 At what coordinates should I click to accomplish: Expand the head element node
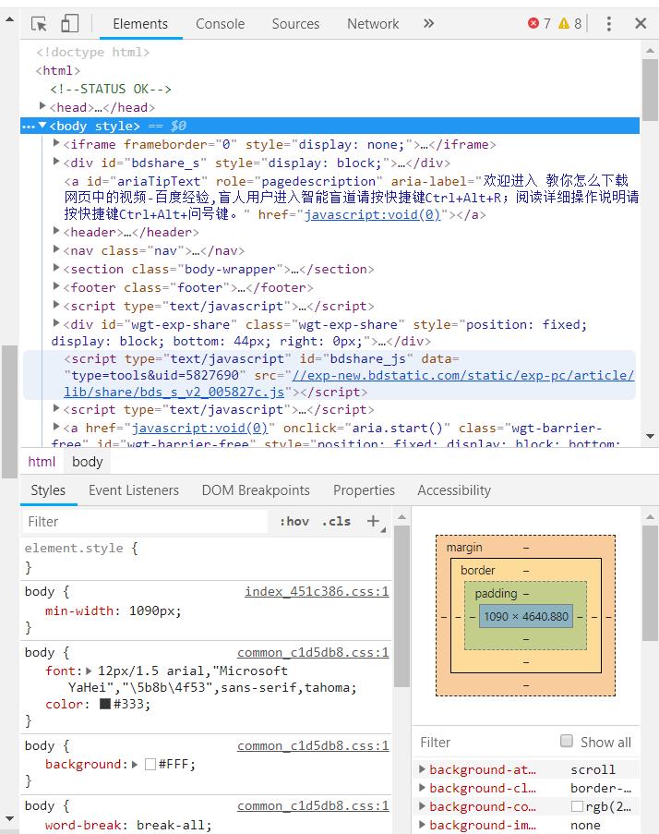(x=43, y=106)
